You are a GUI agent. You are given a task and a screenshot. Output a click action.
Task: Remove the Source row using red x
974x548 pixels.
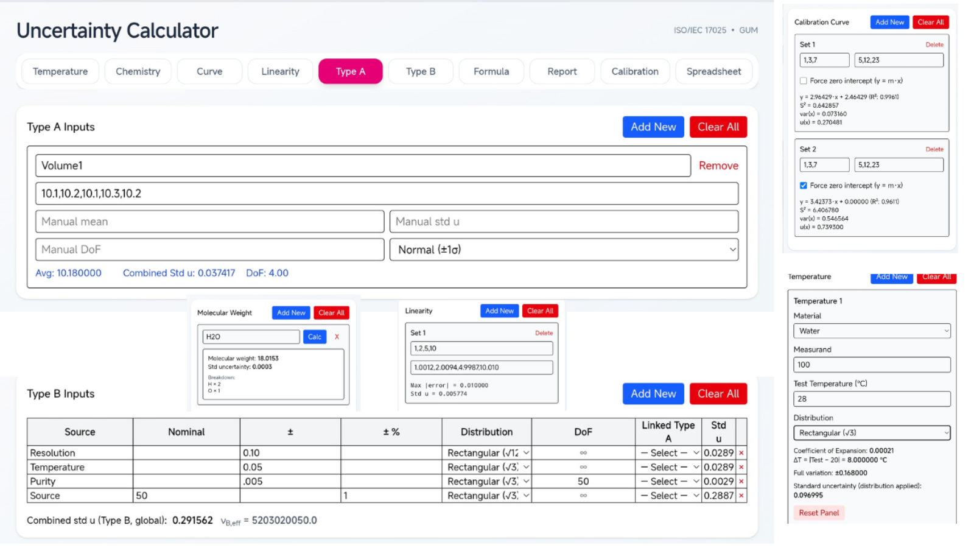(x=741, y=496)
